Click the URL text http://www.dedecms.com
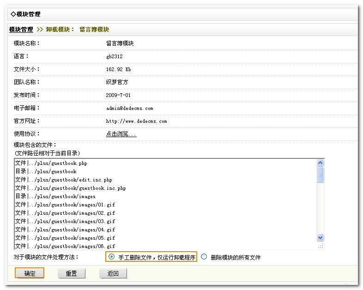This screenshot has height=290, width=363. click(136, 121)
